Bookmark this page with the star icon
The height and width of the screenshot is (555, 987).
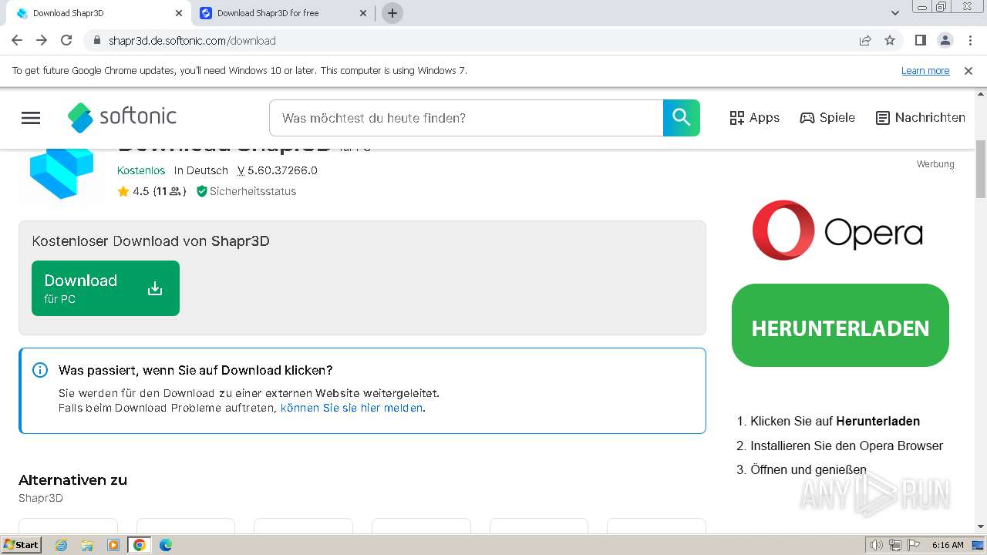point(890,40)
